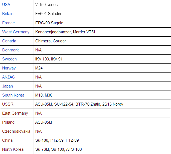The height and width of the screenshot is (154, 171).
Task: Click the Kanonenjagdpanzer, Marder VTSI cell
Action: 65,32
